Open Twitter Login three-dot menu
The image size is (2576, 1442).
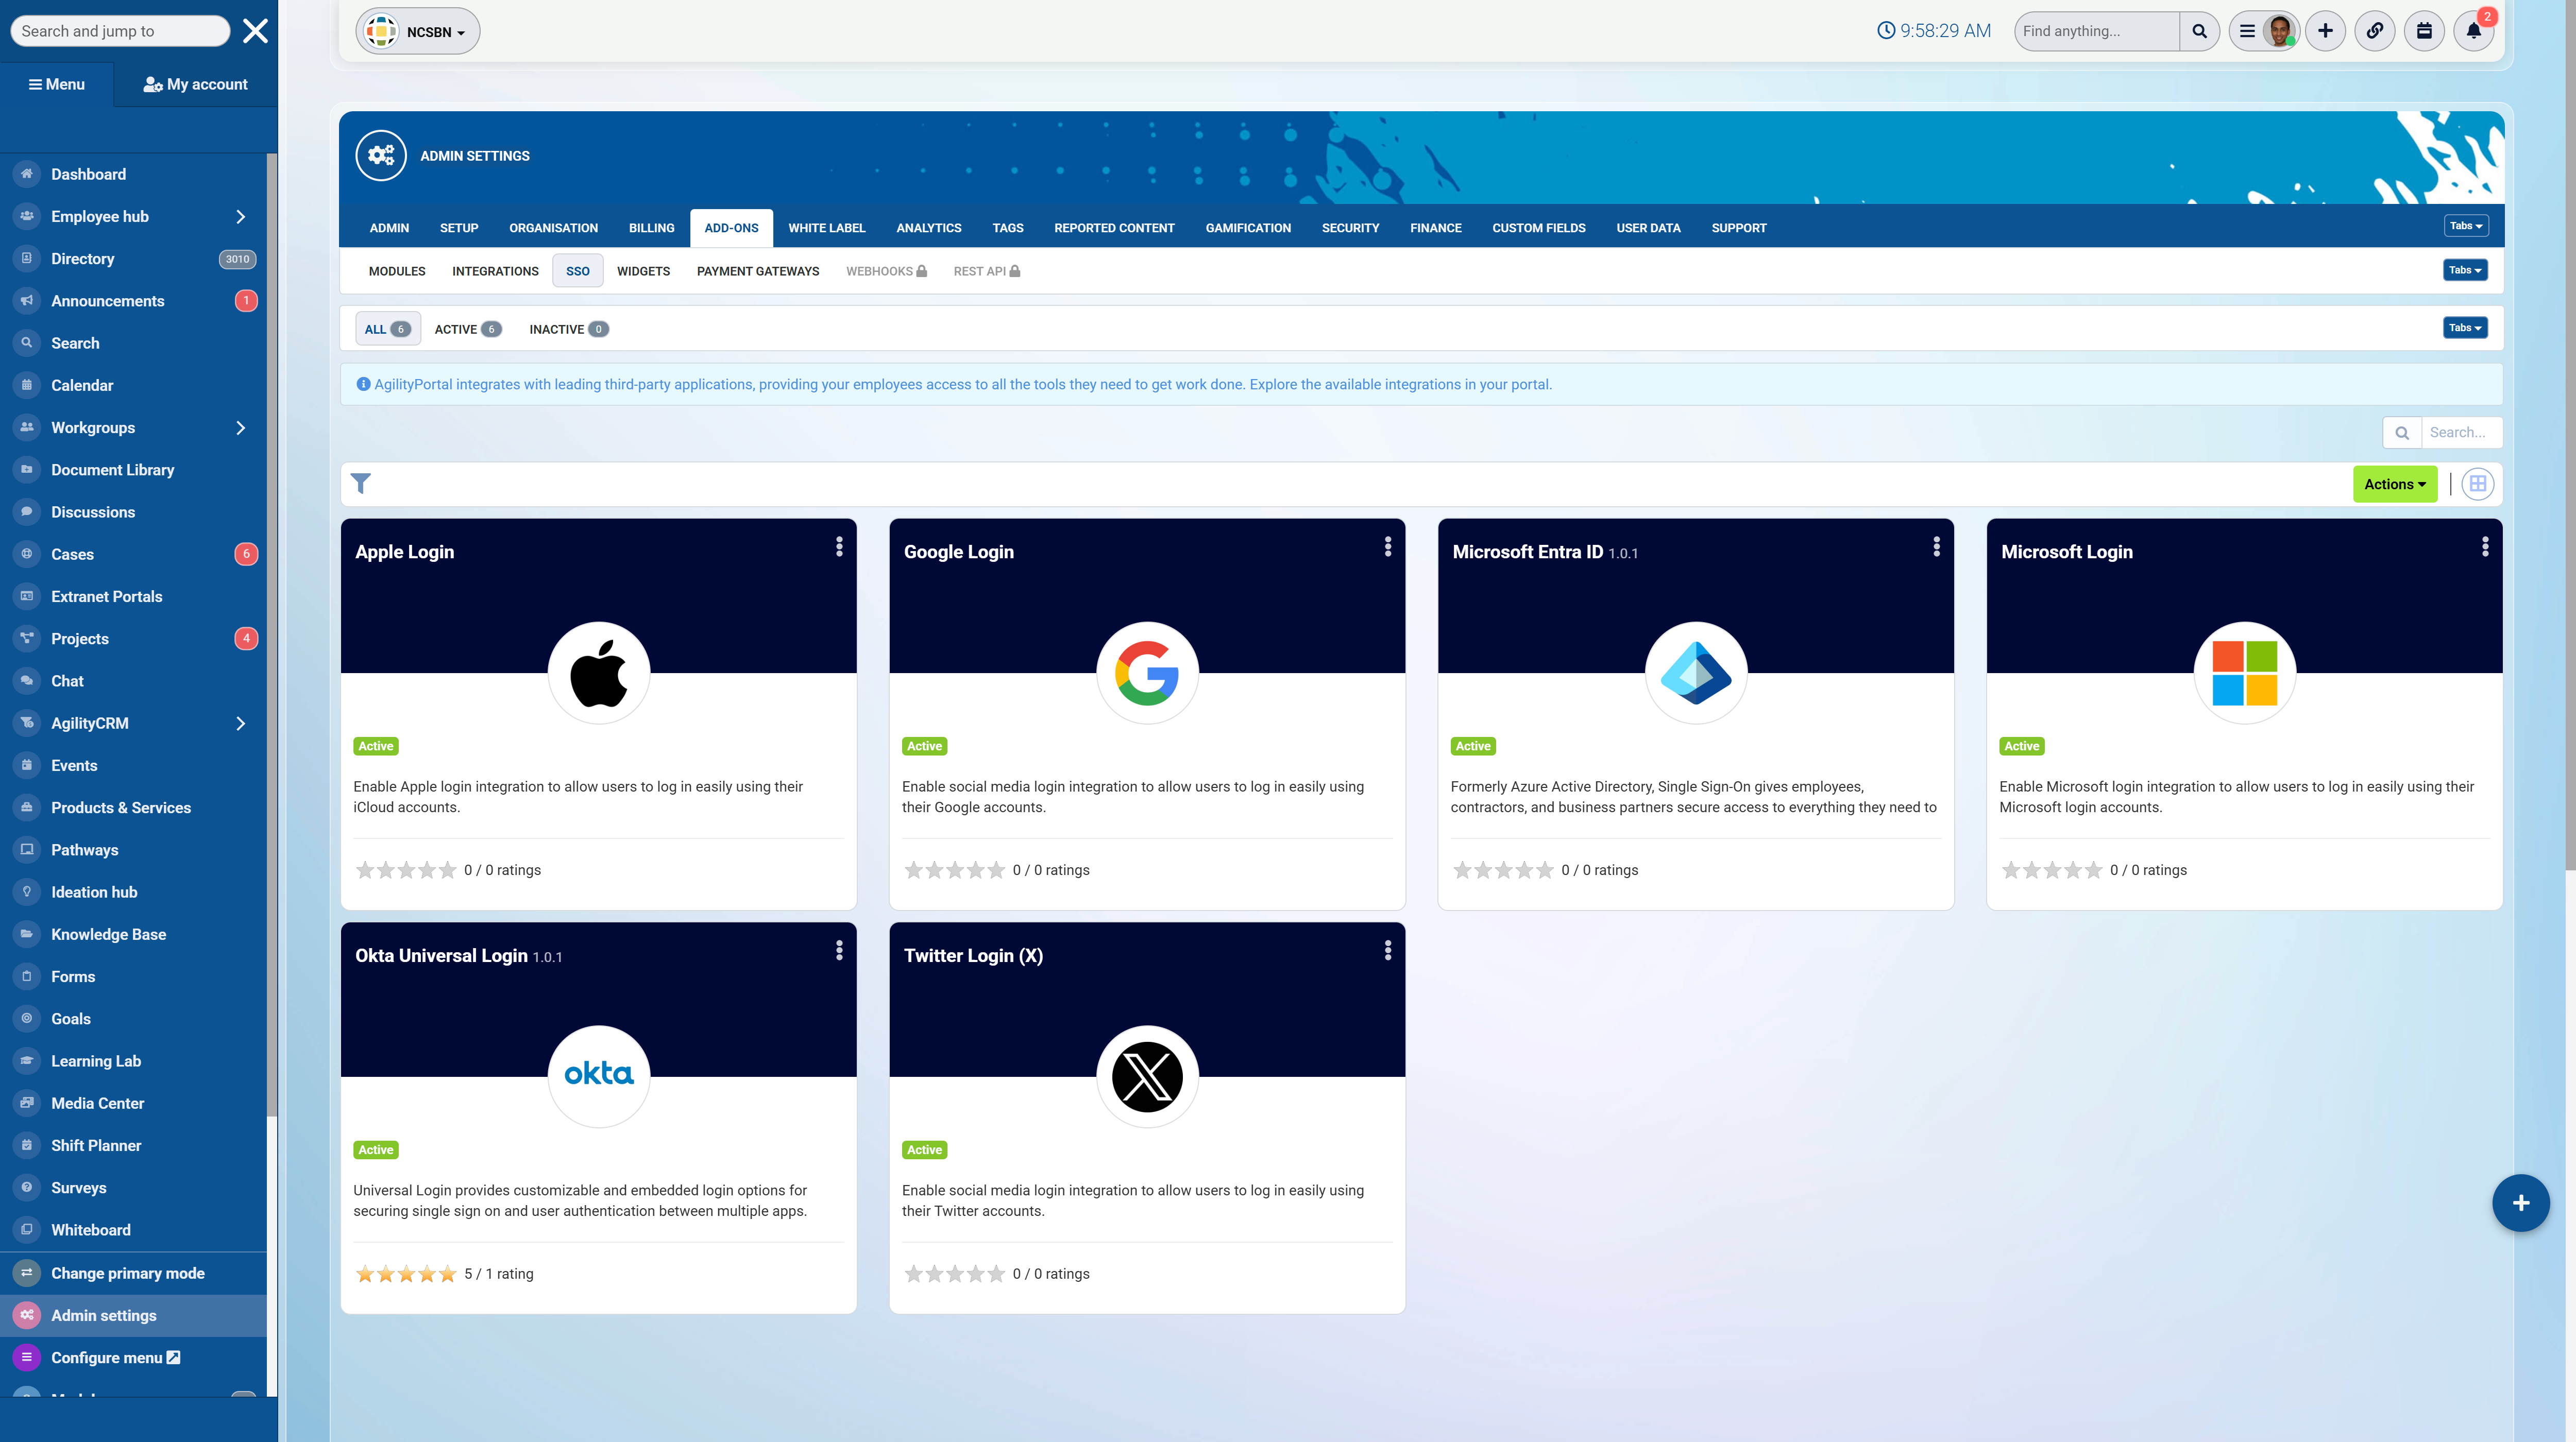click(x=1387, y=950)
